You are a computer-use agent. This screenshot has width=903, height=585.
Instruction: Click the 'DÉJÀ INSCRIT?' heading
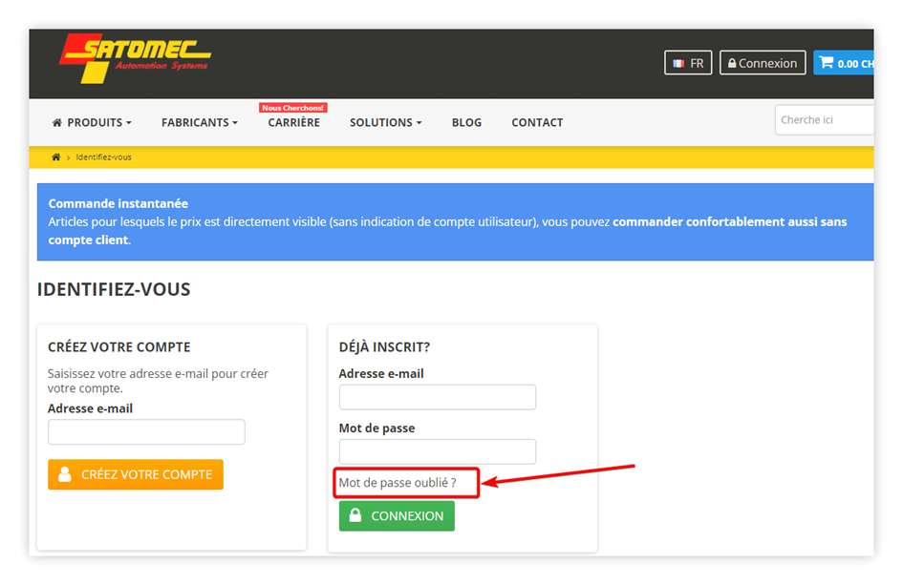pos(385,347)
